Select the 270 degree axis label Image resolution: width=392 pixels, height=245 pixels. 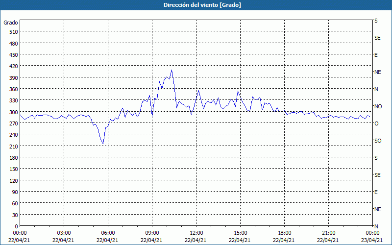14,123
